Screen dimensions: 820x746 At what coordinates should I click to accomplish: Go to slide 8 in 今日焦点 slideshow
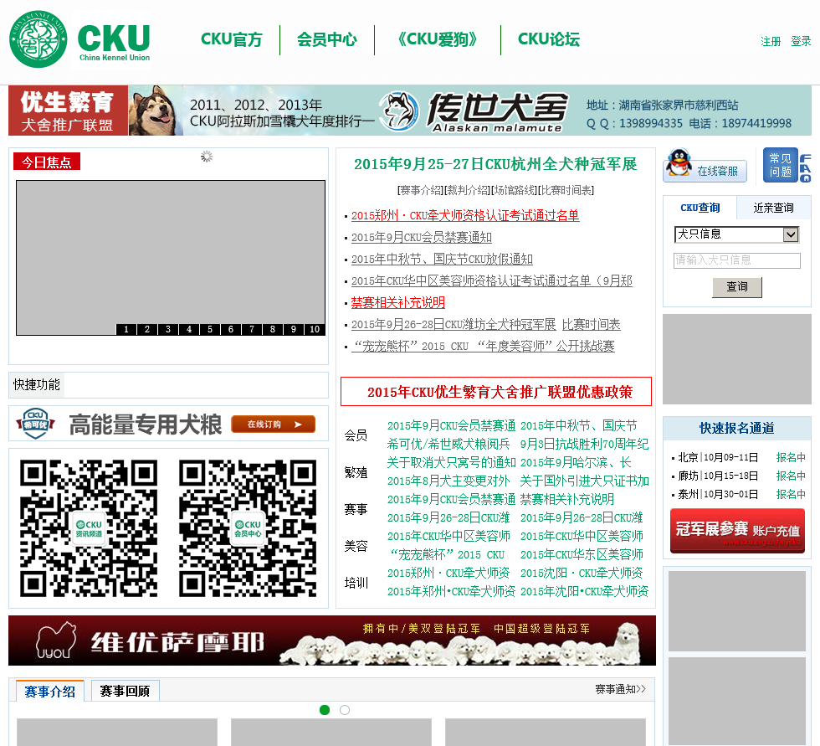click(x=273, y=330)
